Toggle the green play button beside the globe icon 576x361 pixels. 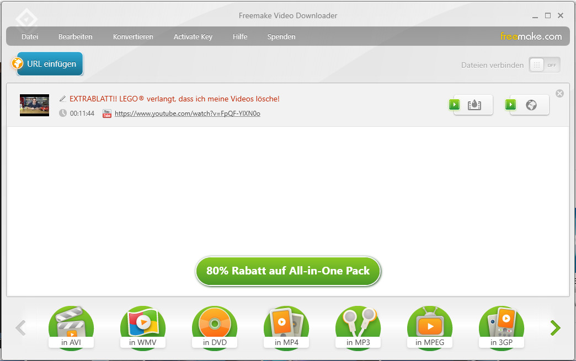click(510, 104)
